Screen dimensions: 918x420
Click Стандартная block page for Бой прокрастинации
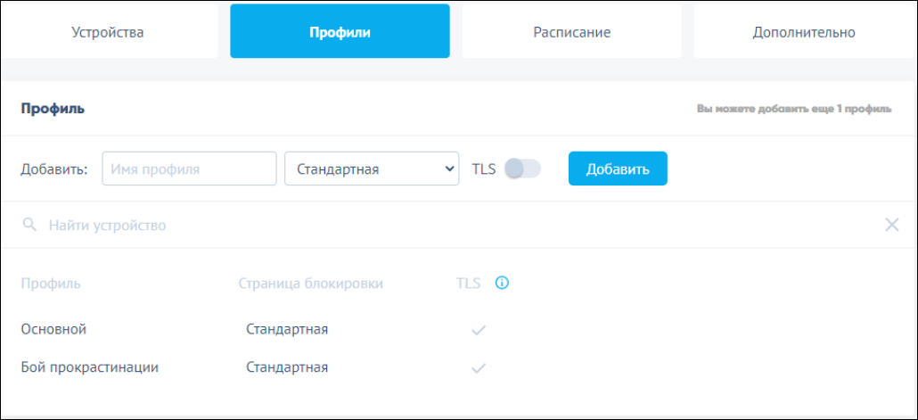(287, 366)
